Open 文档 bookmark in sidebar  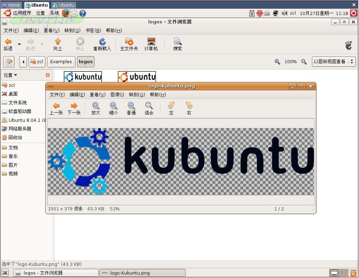(x=10, y=148)
